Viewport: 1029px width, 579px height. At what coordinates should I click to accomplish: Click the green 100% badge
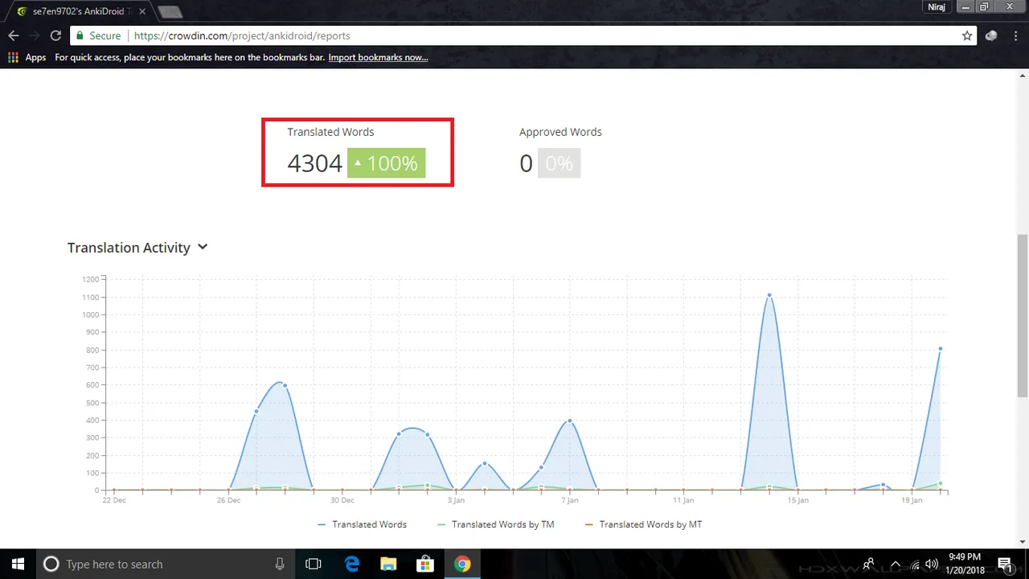386,163
